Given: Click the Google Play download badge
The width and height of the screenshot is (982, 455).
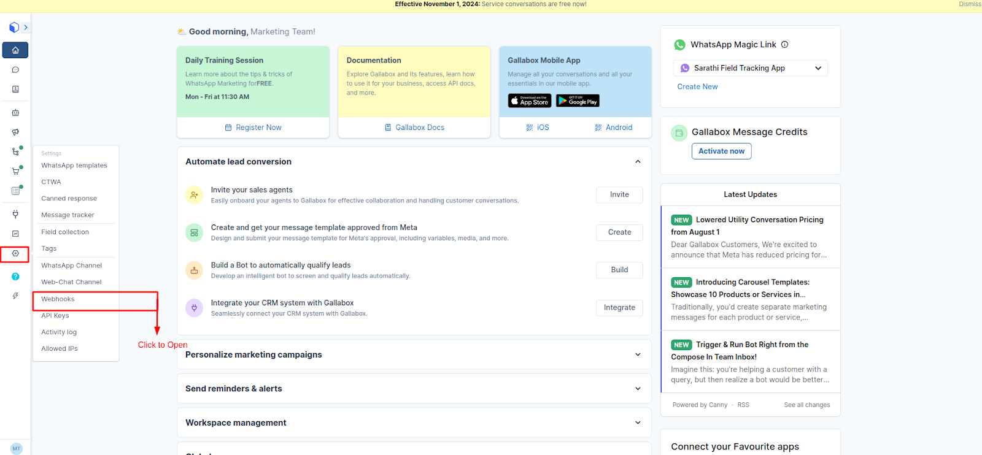Looking at the screenshot, I should (578, 101).
